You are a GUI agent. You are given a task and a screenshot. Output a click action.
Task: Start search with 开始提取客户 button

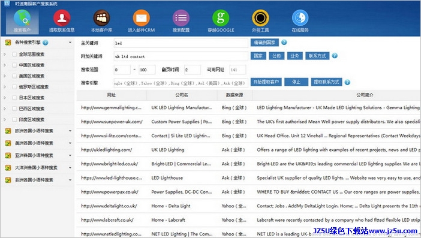click(x=266, y=82)
